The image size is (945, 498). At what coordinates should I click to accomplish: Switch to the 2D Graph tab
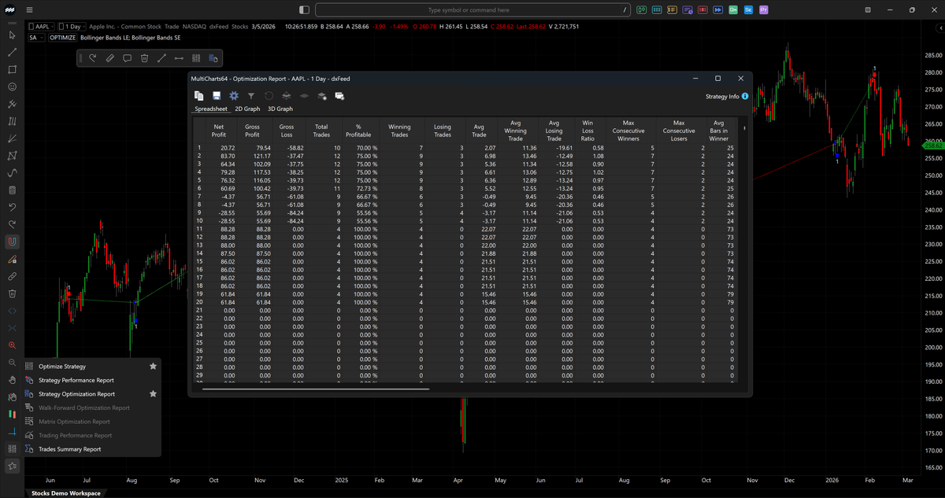click(x=247, y=109)
